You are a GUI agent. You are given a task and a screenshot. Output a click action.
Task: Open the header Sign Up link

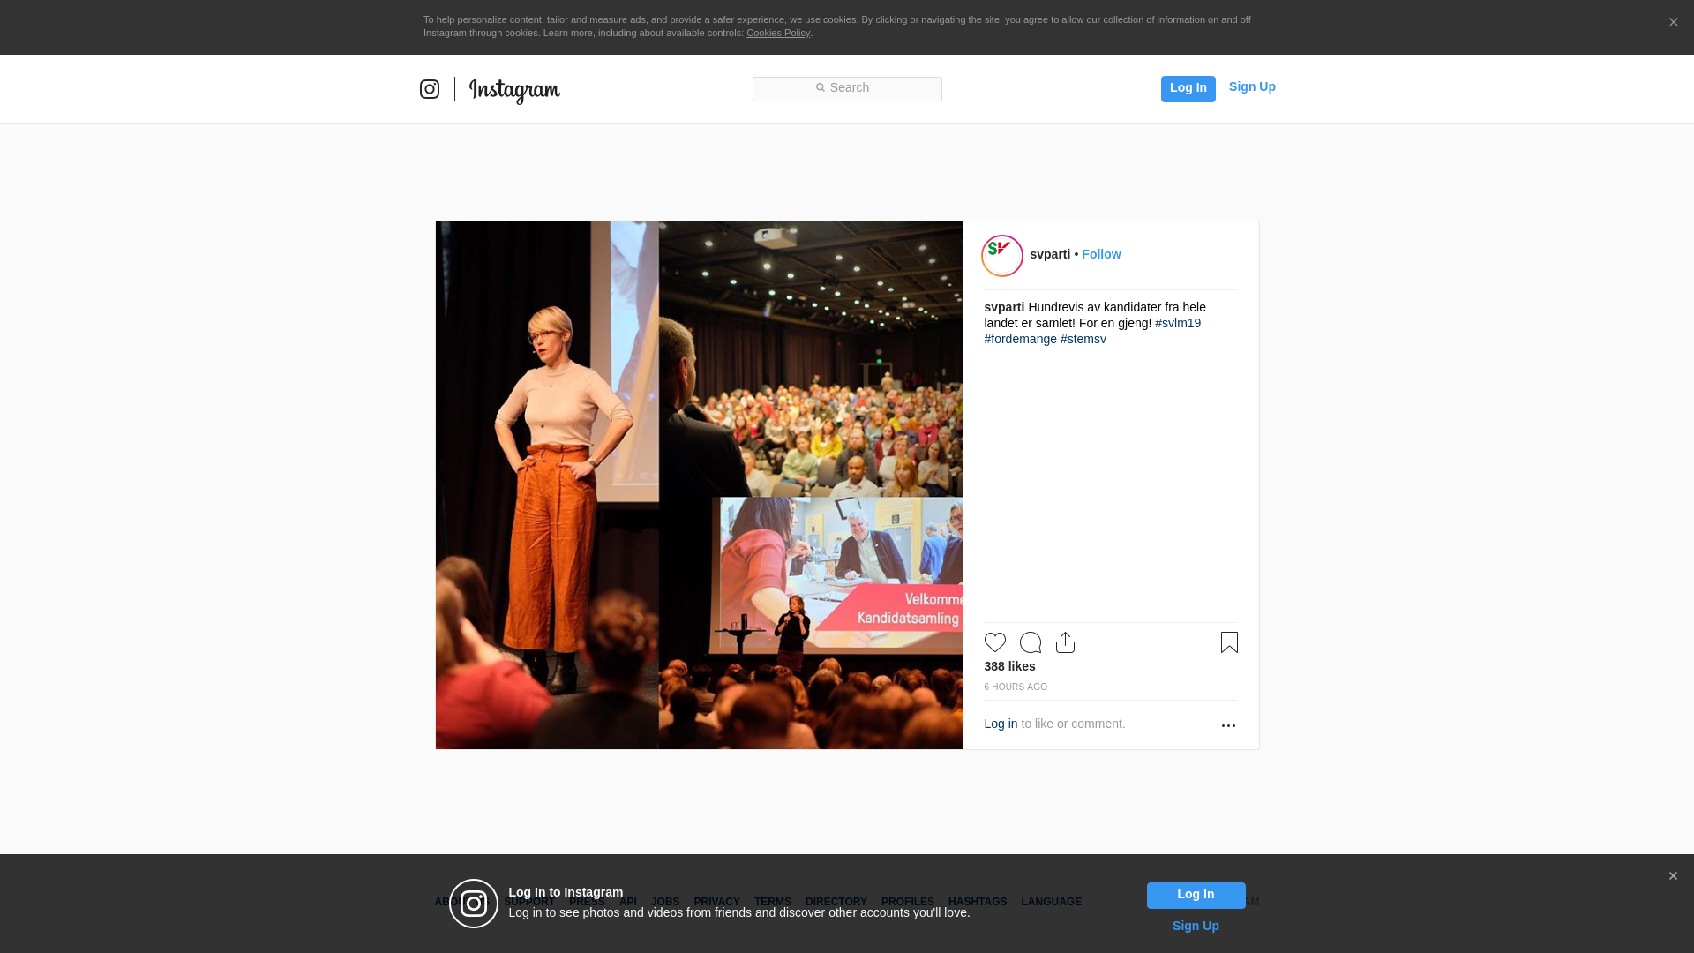click(x=1252, y=86)
